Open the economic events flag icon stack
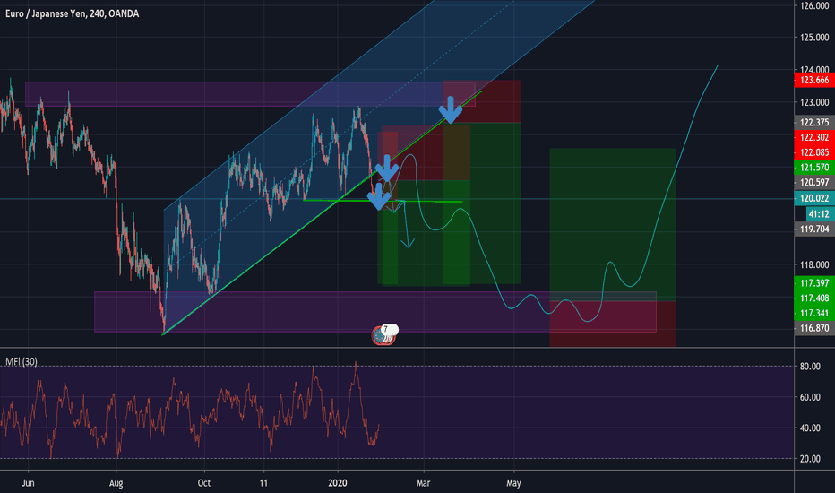Screen dimensions: 835x493 click(x=385, y=334)
